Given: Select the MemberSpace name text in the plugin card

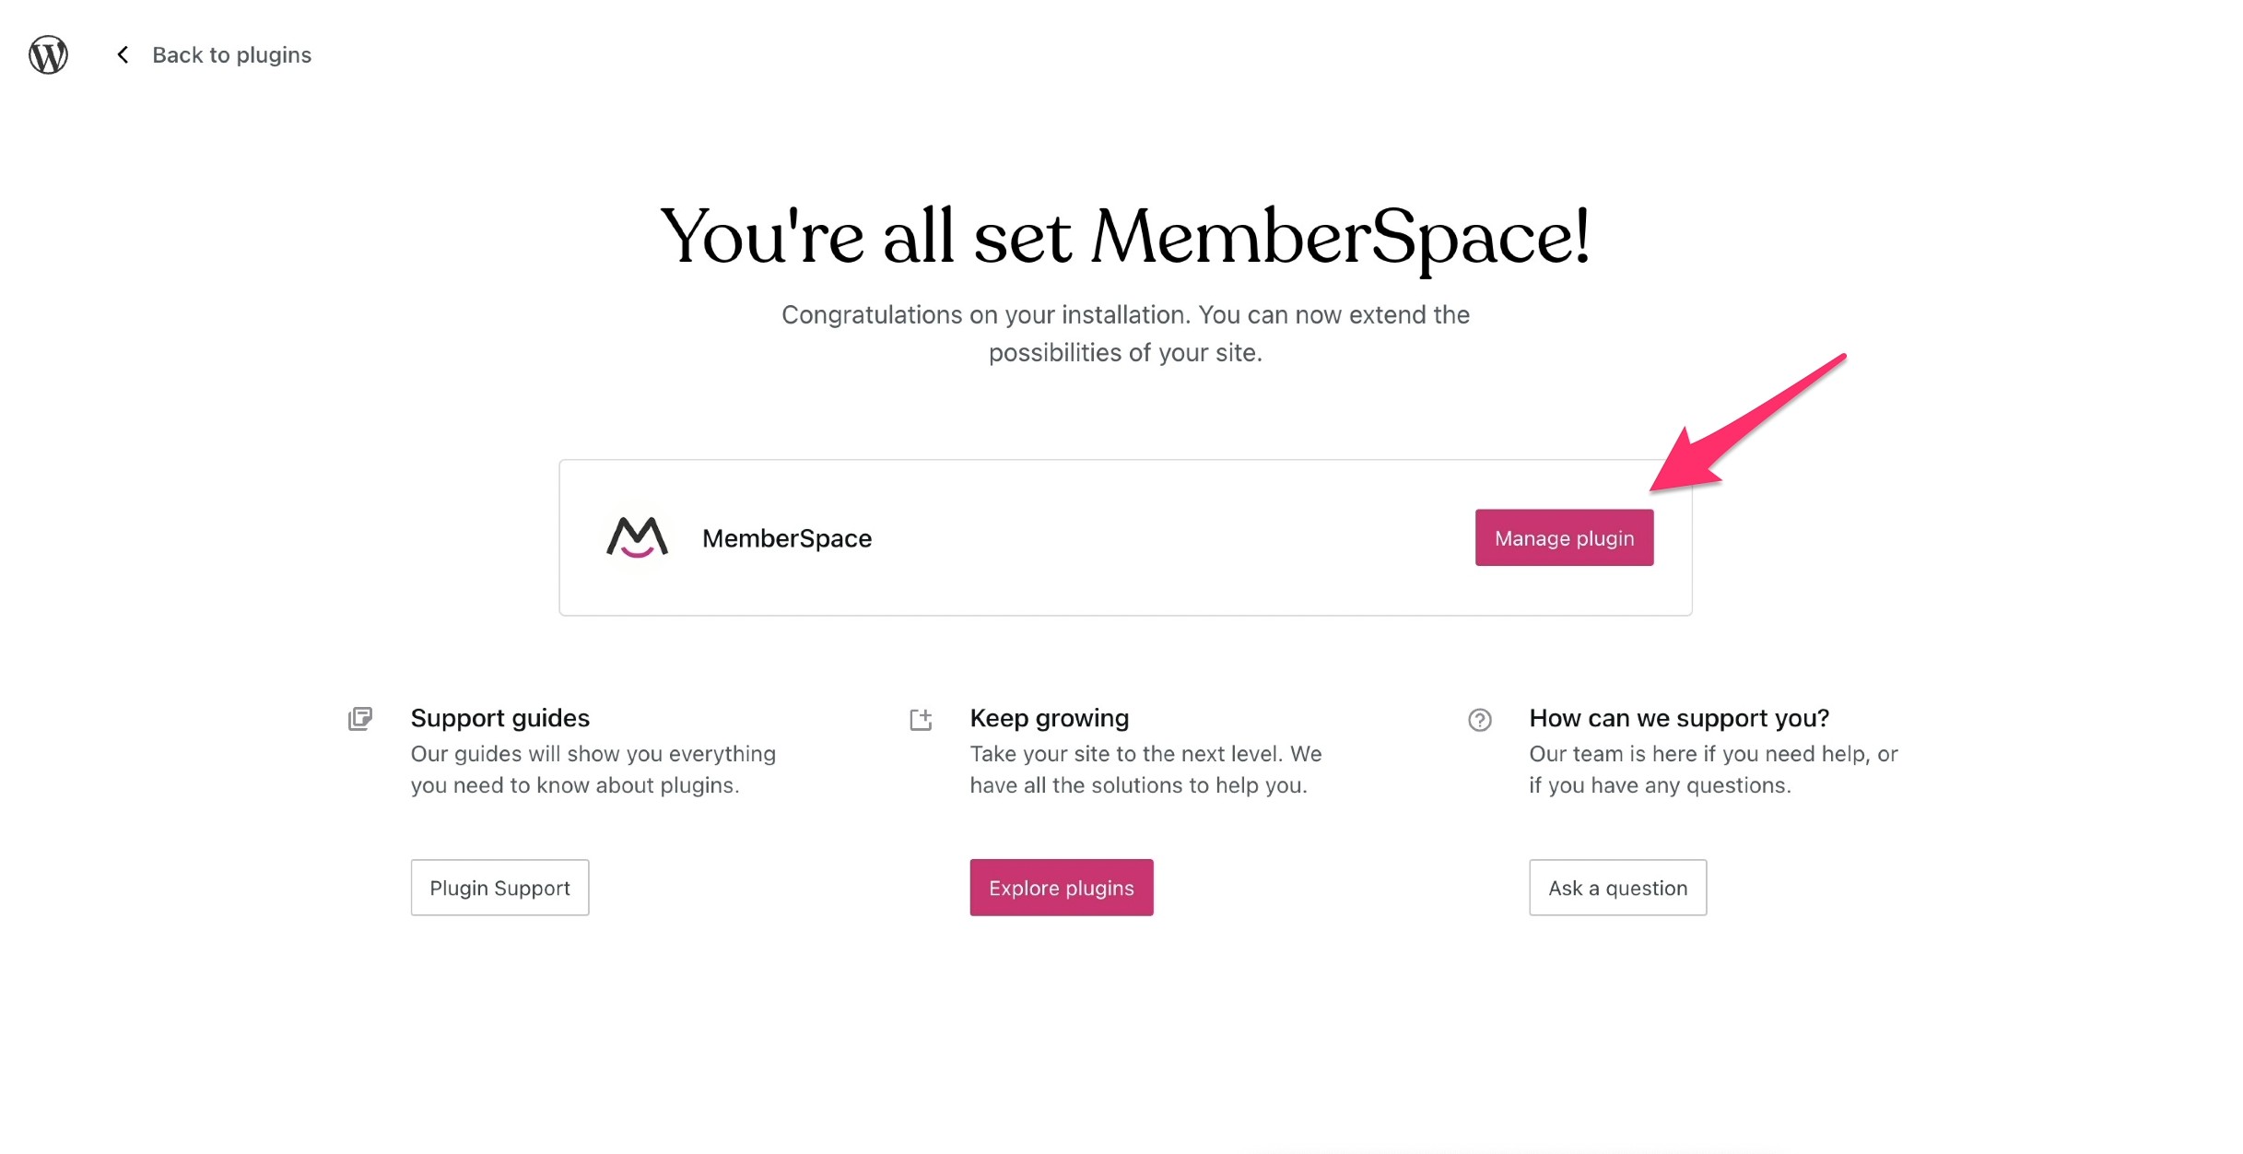Looking at the screenshot, I should pos(787,537).
